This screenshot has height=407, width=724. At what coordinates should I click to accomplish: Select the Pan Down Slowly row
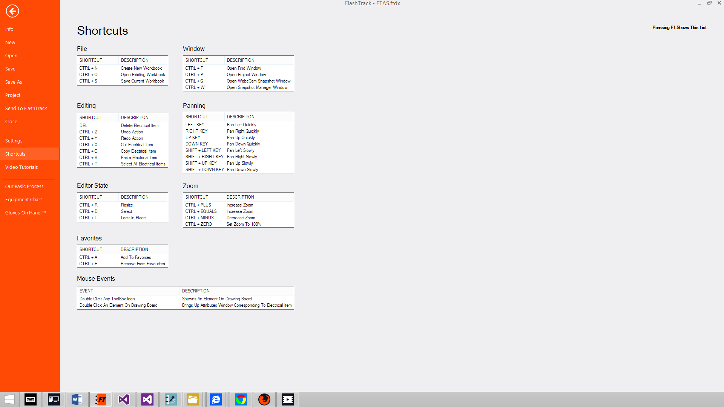click(238, 170)
